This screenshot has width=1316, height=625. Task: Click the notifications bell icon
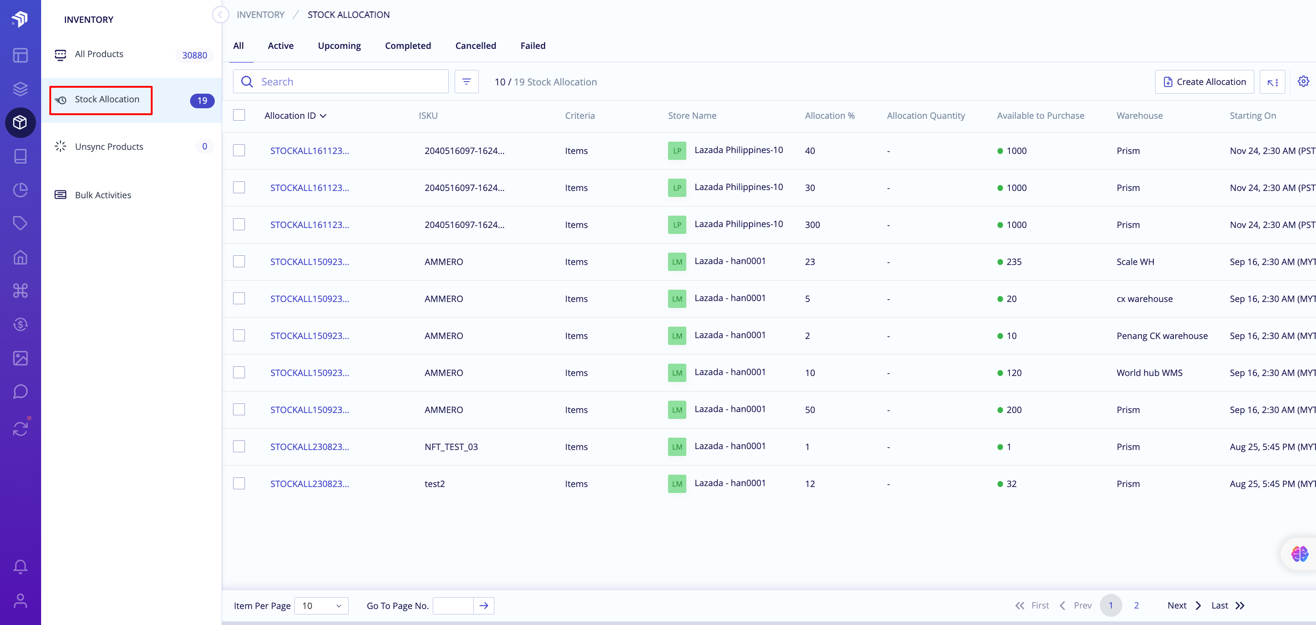(21, 566)
